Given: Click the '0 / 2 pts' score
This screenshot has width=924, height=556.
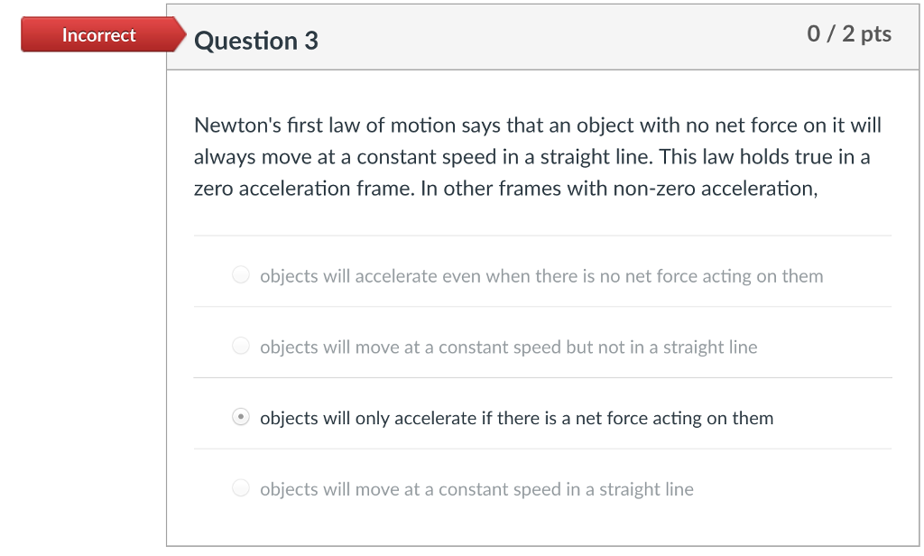Looking at the screenshot, I should pos(849,34).
